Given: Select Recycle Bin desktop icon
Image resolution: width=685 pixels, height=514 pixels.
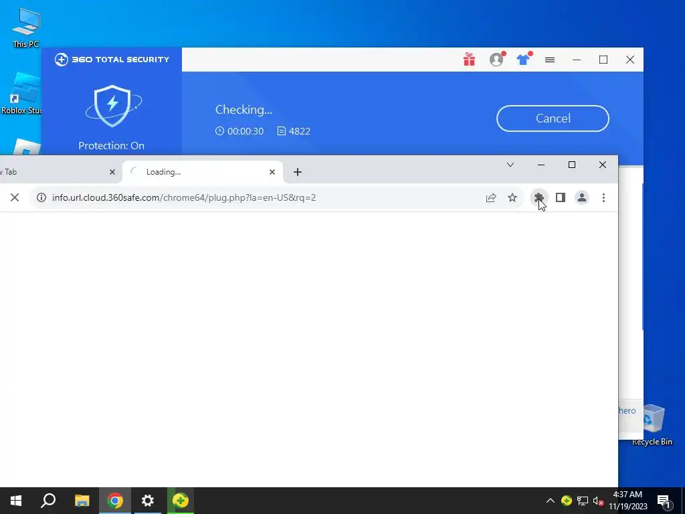Looking at the screenshot, I should click(x=653, y=425).
